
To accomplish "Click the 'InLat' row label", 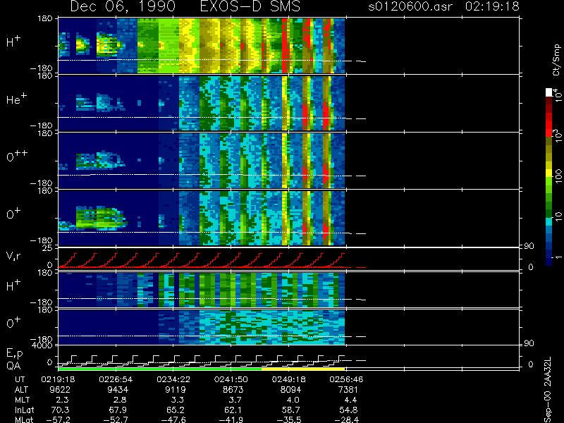I will 25,410.
